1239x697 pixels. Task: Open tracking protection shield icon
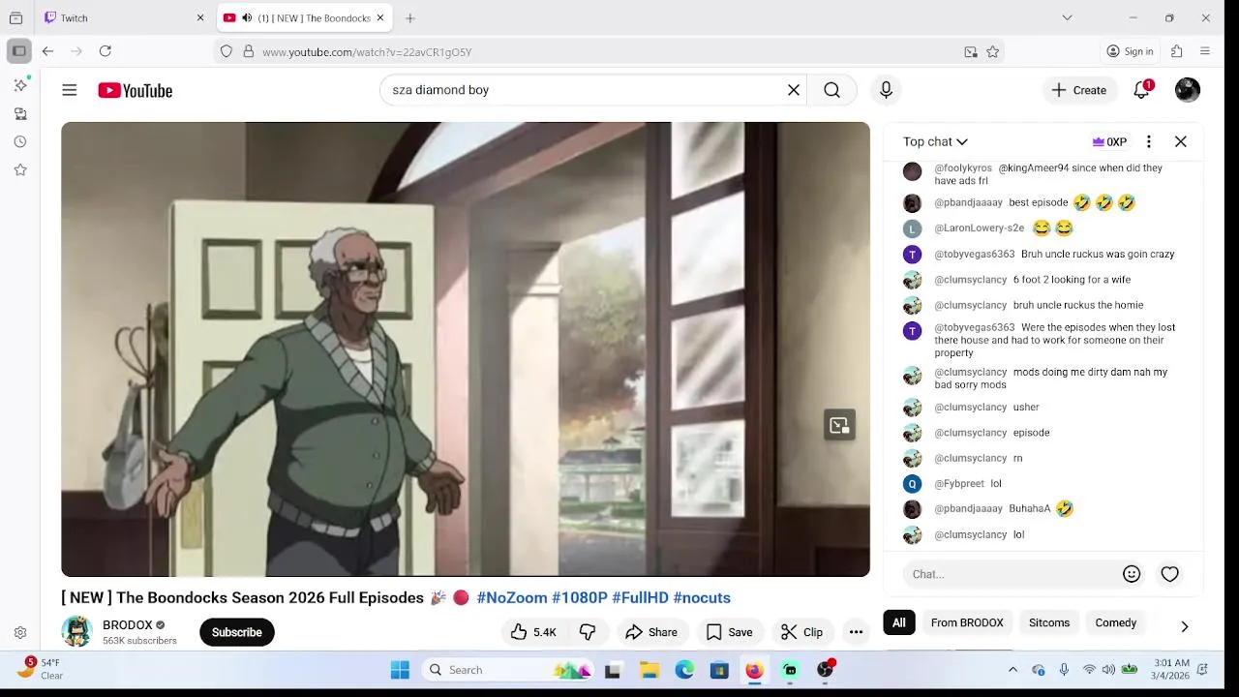tap(227, 52)
